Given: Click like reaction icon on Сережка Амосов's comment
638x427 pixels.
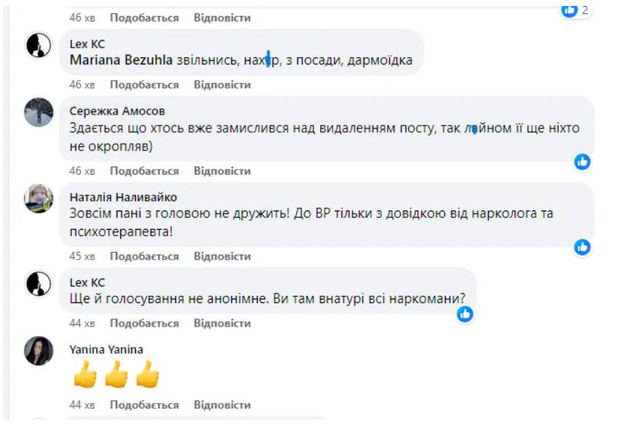Looking at the screenshot, I should pyautogui.click(x=582, y=161).
